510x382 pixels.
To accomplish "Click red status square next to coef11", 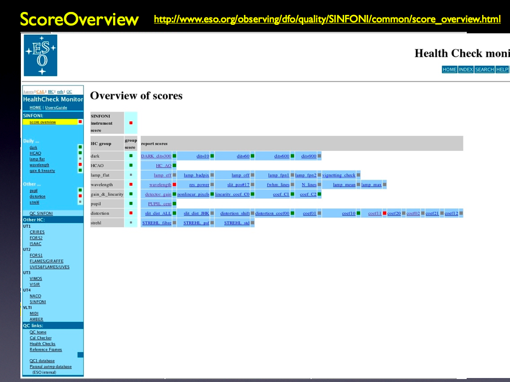I will click(x=384, y=213).
